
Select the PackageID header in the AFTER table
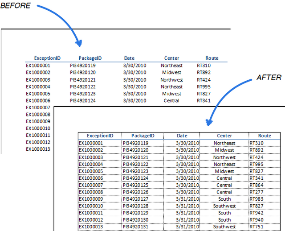[x=142, y=136]
